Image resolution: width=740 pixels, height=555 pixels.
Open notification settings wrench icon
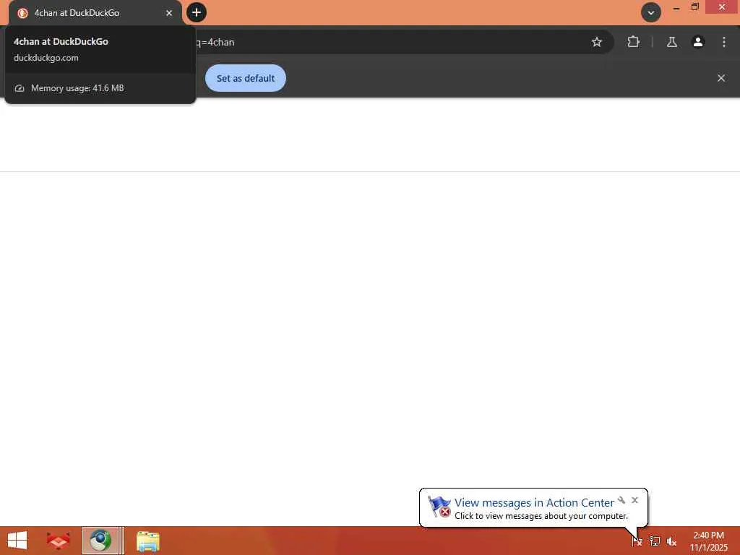point(621,500)
